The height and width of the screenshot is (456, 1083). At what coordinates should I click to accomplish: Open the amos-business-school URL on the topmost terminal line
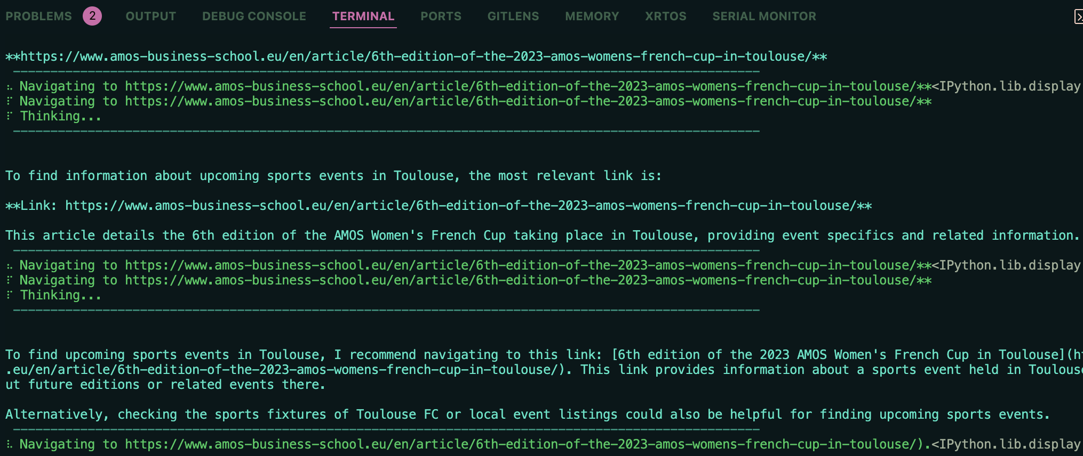pos(416,56)
